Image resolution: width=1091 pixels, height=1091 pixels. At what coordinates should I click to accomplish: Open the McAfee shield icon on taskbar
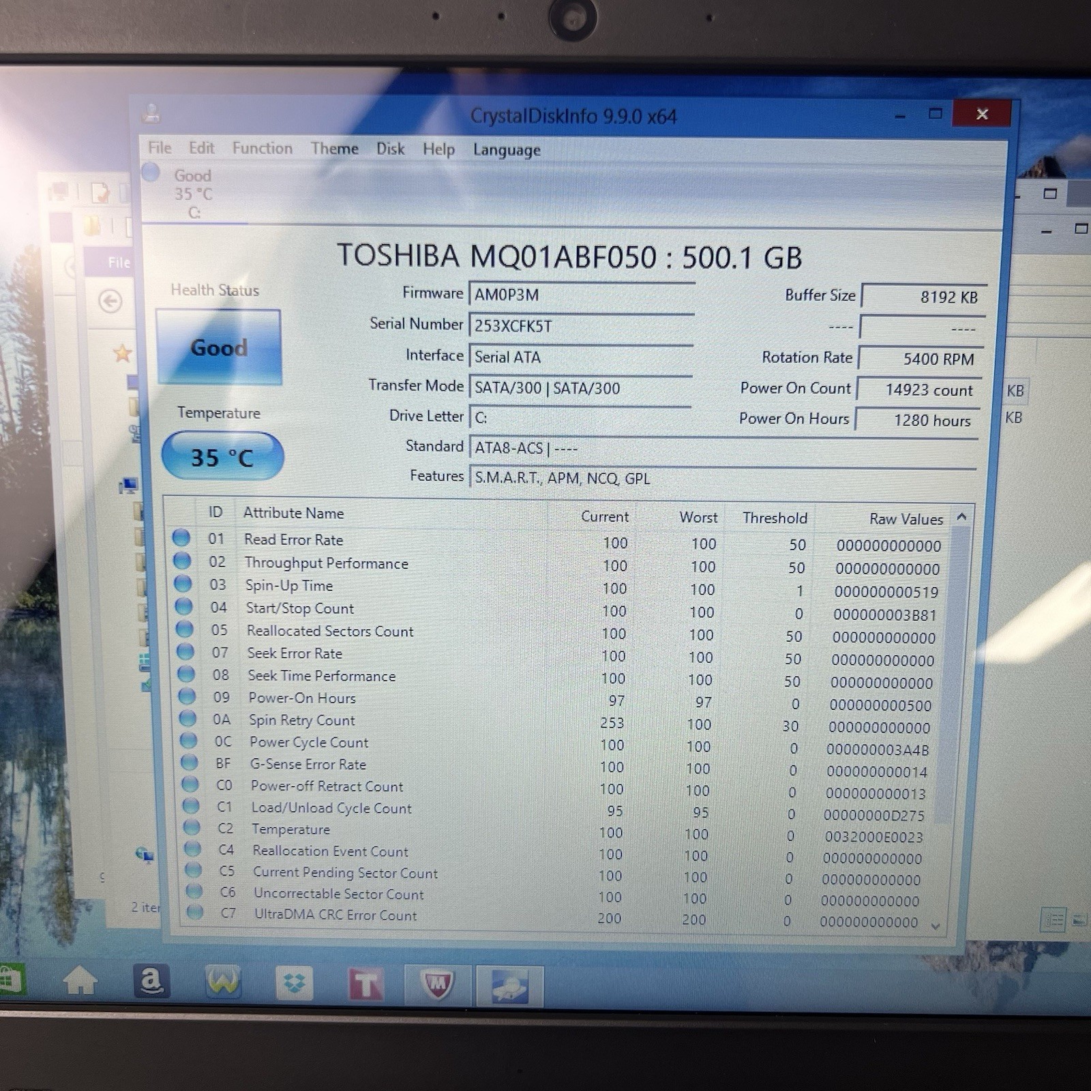click(437, 985)
